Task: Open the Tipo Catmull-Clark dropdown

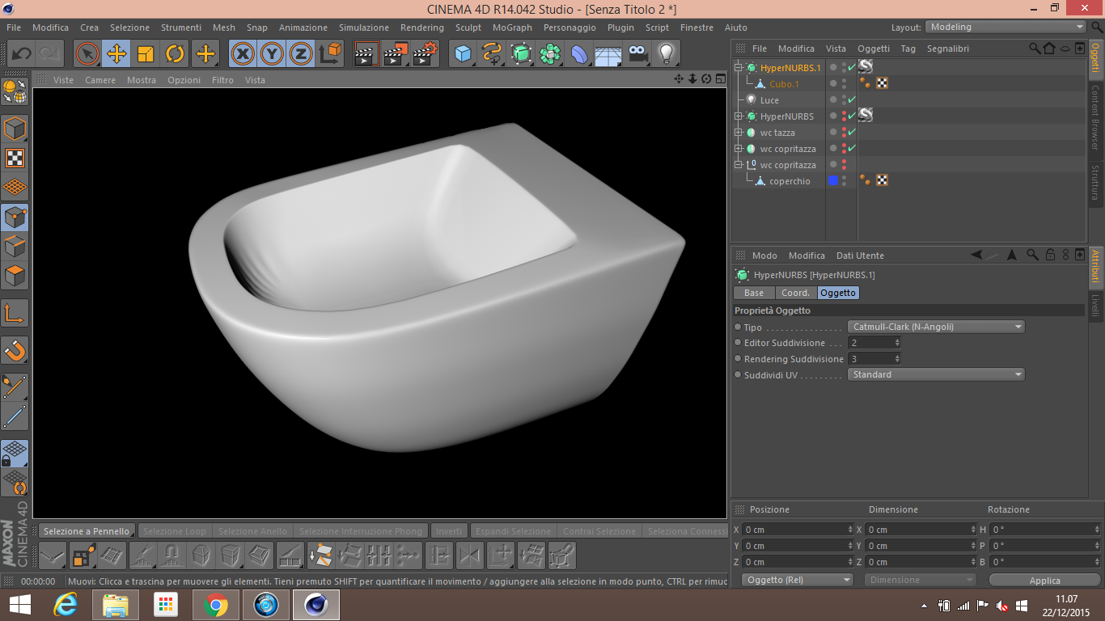Action: (936, 327)
